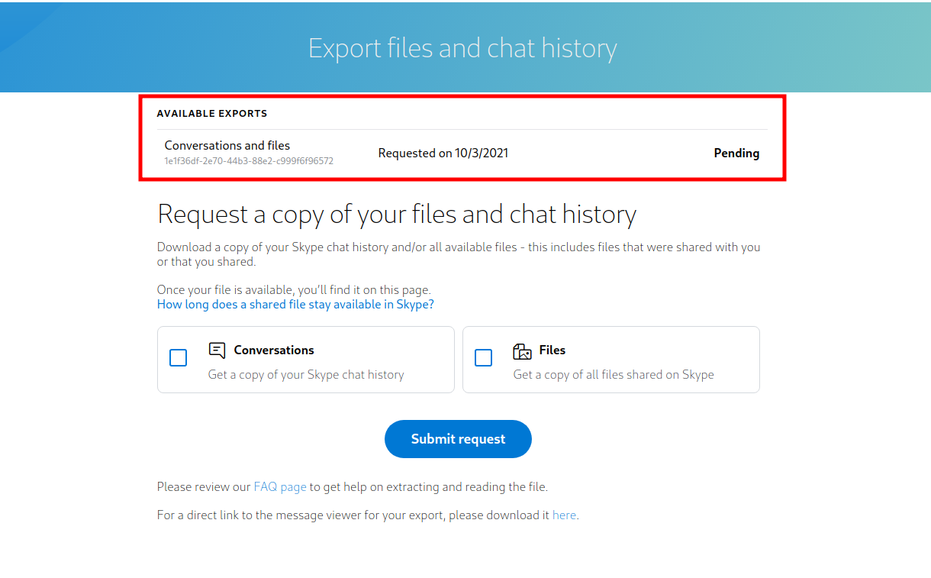This screenshot has height=578, width=931.
Task: Open the FAQ page link
Action: click(x=280, y=486)
